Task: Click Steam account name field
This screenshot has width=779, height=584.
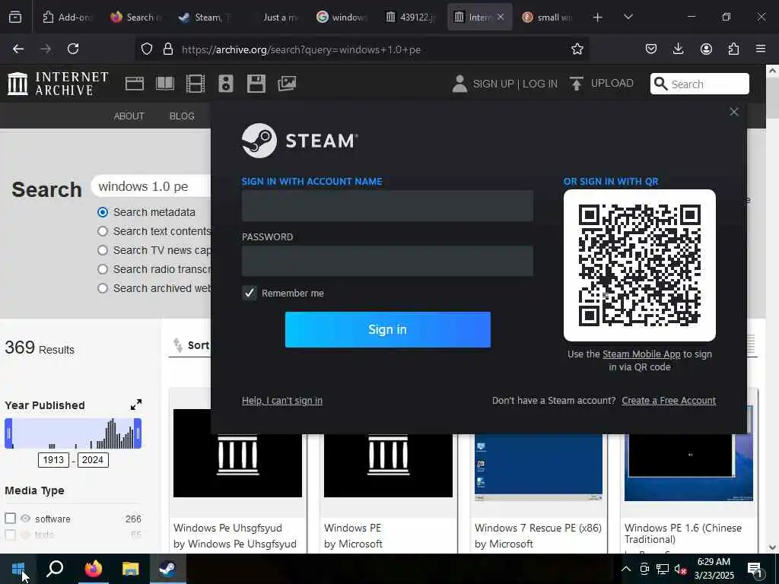Action: 387,205
